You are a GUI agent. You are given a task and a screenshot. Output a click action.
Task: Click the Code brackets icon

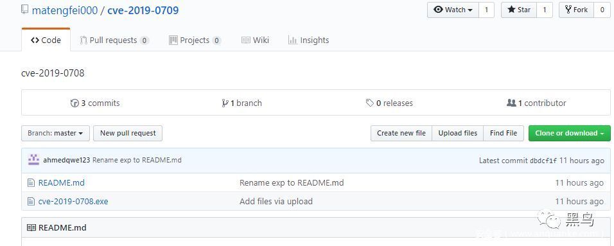[35, 40]
